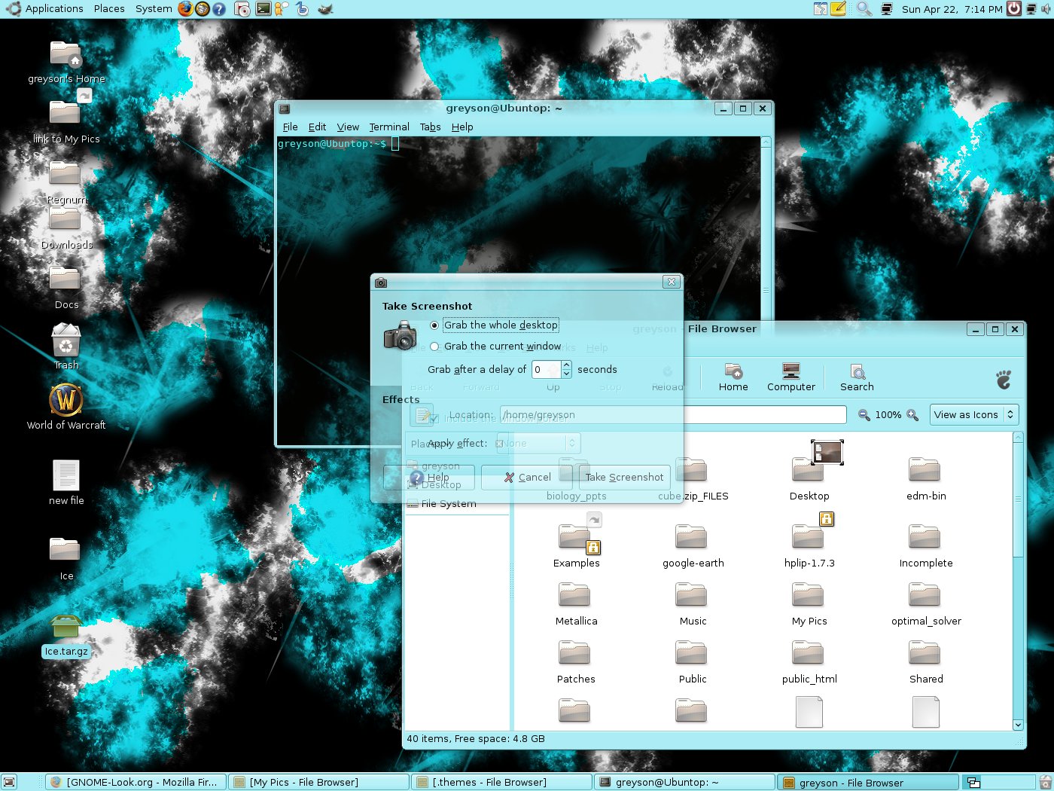Select the optimal_solver folder in File Browser
The height and width of the screenshot is (791, 1054).
point(926,604)
